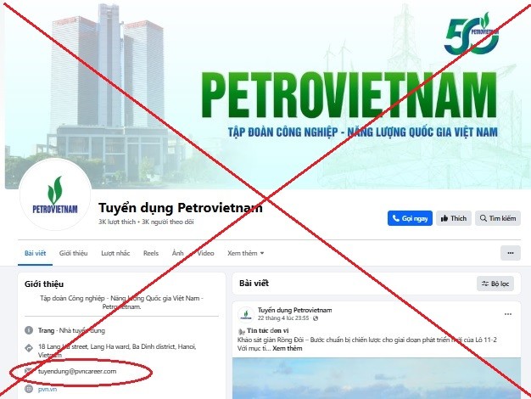Open the pvn.vn website link
The image size is (531, 399).
(x=48, y=389)
